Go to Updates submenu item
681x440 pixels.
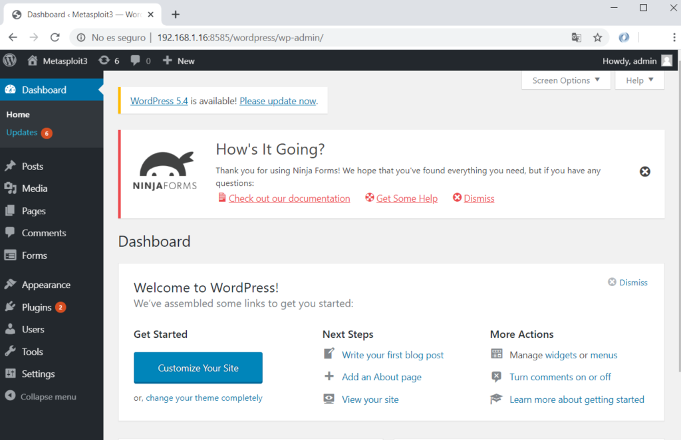click(x=22, y=133)
